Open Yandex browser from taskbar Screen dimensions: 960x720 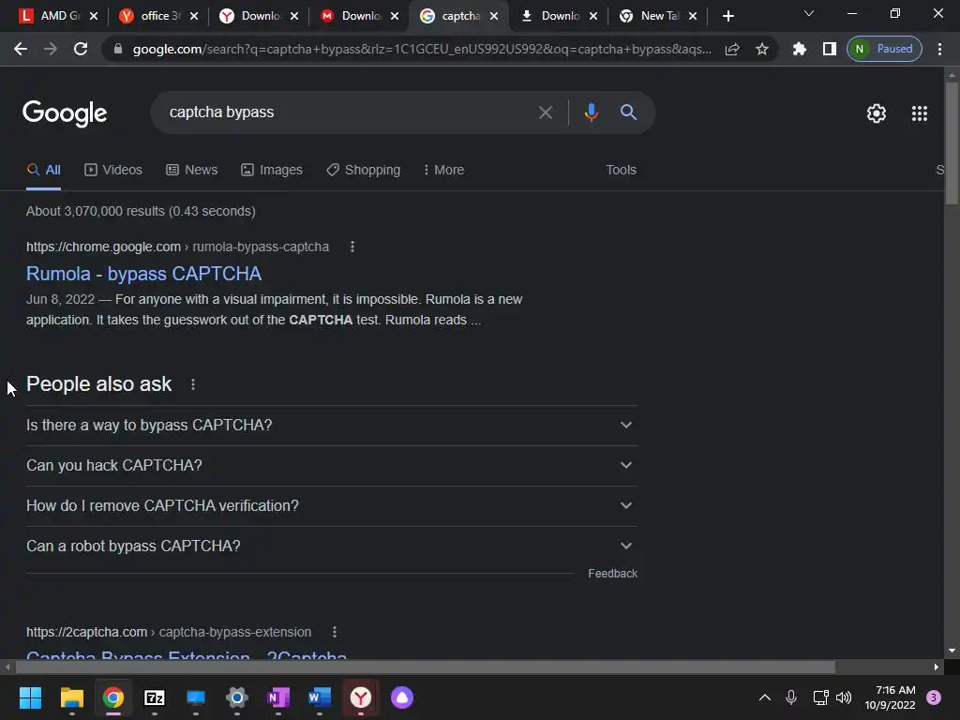coord(361,697)
